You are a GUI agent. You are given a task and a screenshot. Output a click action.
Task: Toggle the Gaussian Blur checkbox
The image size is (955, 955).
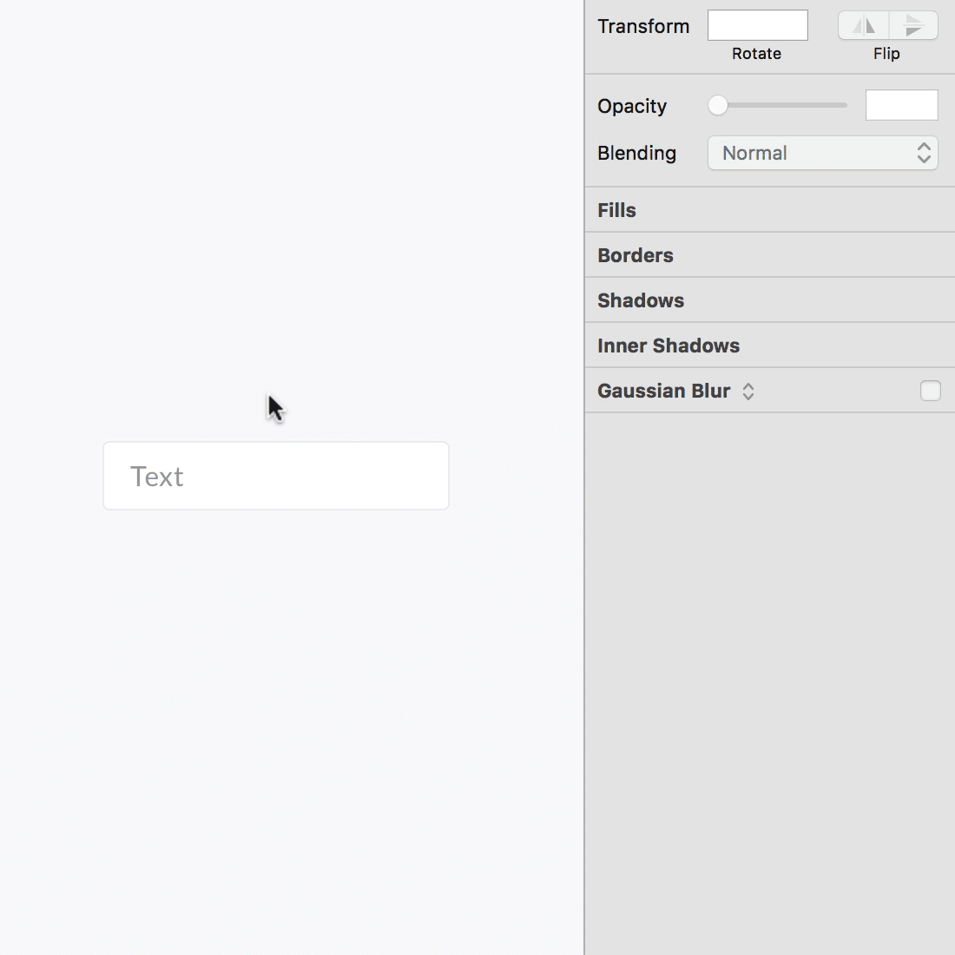tap(930, 391)
